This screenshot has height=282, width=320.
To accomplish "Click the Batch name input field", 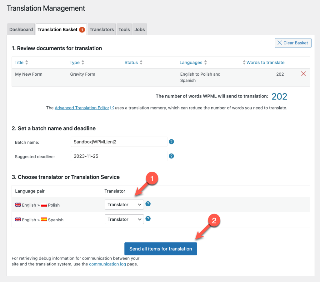I will click(x=119, y=142).
